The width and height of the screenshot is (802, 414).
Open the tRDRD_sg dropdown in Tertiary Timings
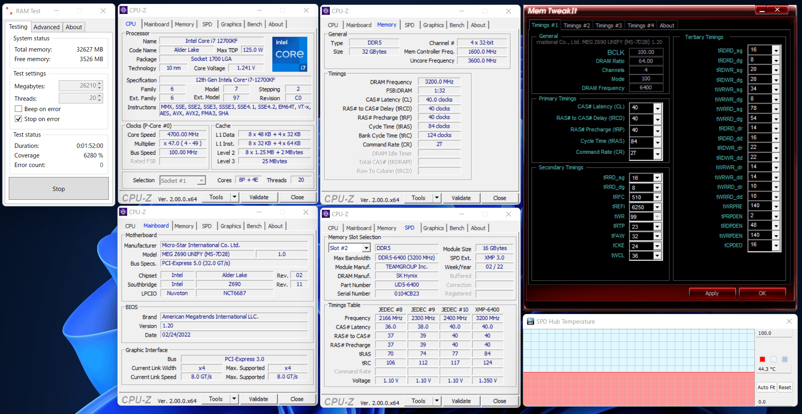pyautogui.click(x=776, y=51)
